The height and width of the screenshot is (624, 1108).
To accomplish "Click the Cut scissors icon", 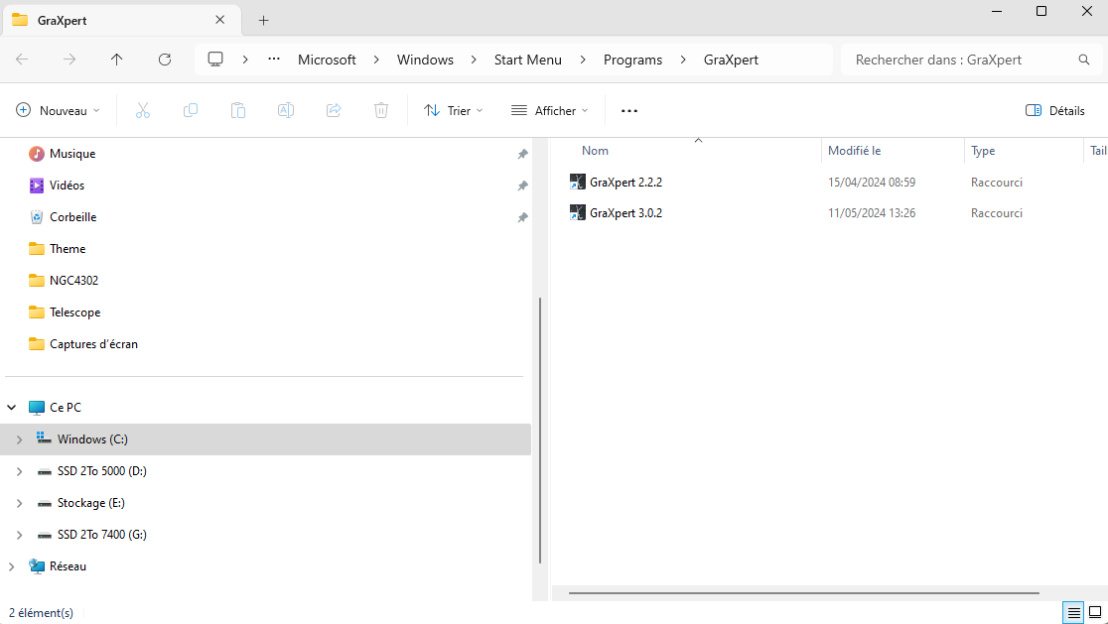I will click(x=143, y=110).
